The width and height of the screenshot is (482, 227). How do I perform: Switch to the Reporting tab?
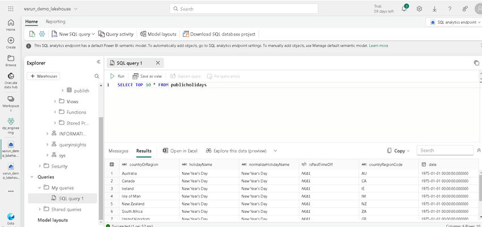tap(56, 22)
